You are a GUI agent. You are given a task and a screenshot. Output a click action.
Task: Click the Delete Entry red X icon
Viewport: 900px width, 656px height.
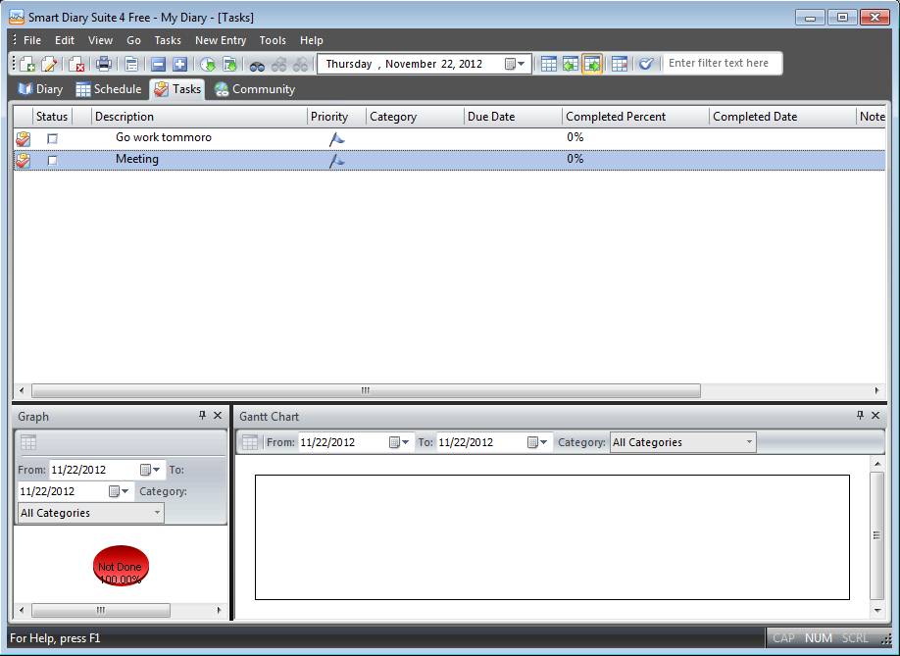point(76,64)
